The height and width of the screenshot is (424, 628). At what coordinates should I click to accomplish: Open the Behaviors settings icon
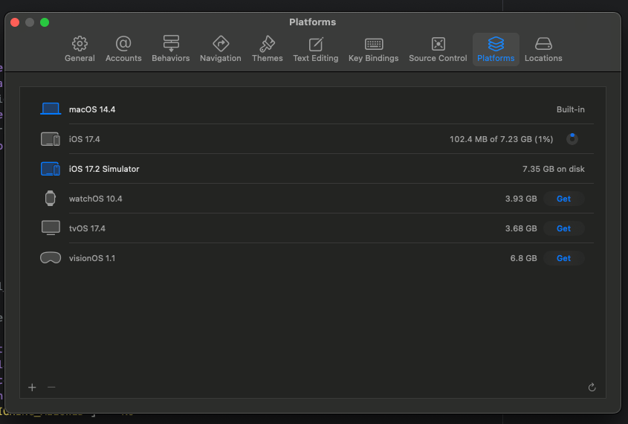171,43
